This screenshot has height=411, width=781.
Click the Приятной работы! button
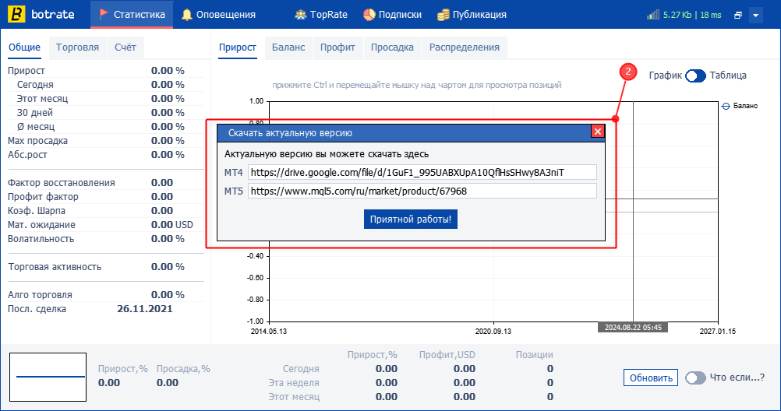(411, 219)
